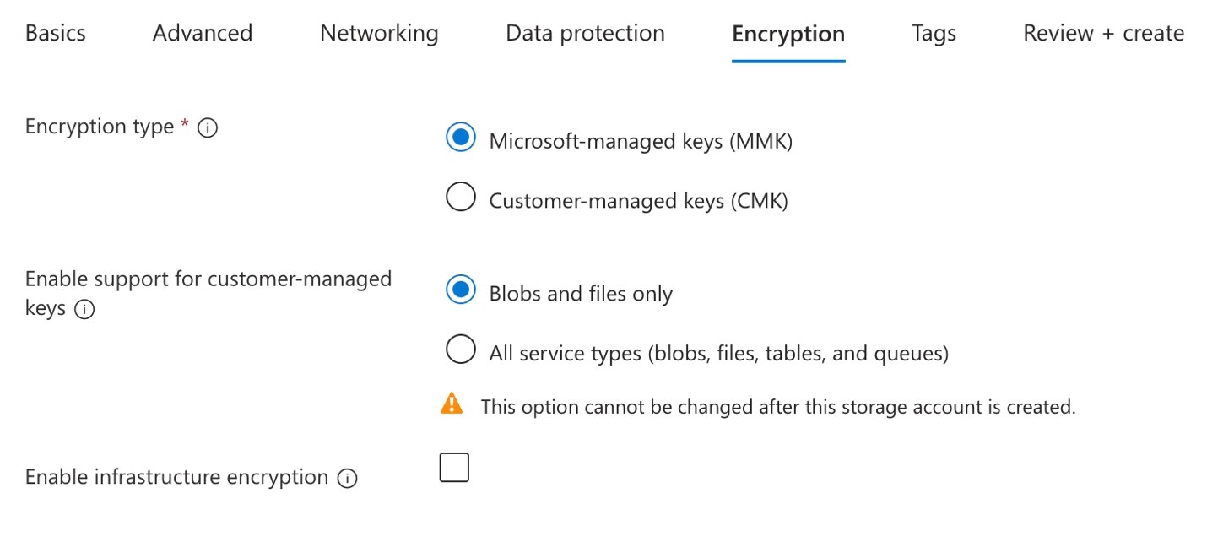
Task: Switch to the Tags tab
Action: pos(933,33)
